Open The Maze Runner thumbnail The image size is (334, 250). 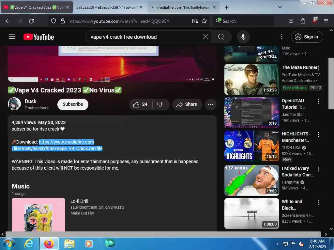coord(251,79)
